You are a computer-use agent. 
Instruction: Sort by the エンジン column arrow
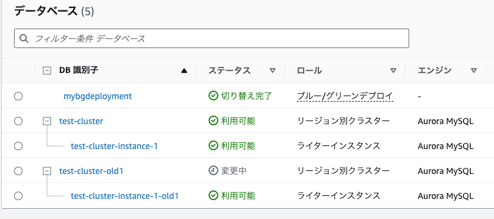(x=473, y=71)
